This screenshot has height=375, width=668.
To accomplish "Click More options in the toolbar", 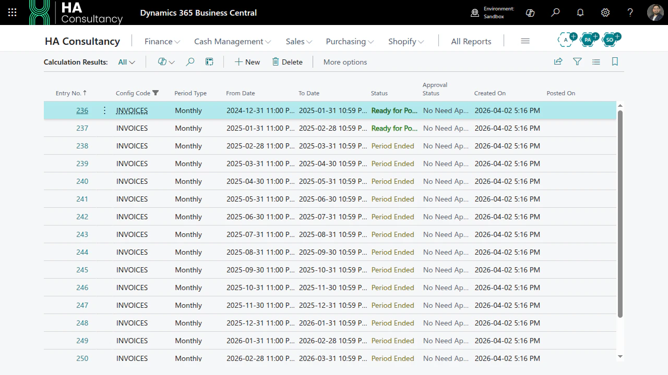I will coord(345,62).
